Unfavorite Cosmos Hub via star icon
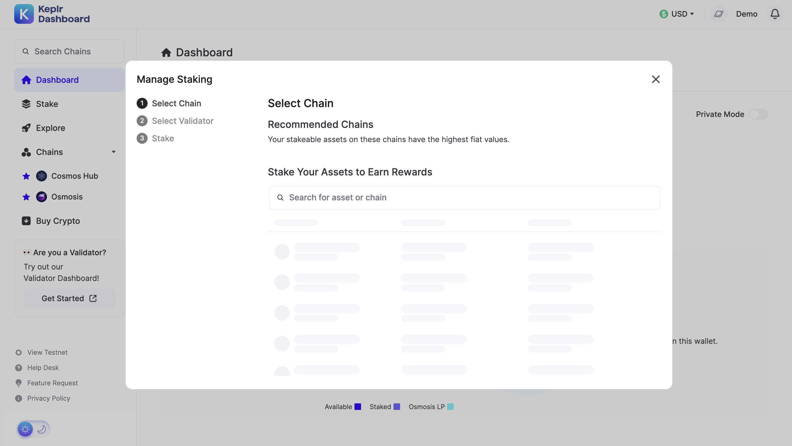This screenshot has height=446, width=792. [26, 176]
